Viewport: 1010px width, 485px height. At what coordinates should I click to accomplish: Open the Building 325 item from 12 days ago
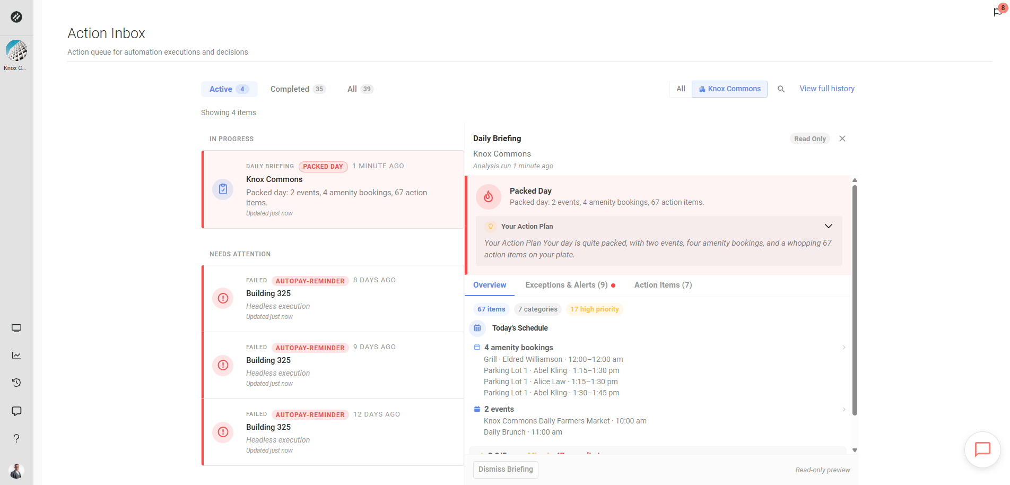(x=333, y=432)
